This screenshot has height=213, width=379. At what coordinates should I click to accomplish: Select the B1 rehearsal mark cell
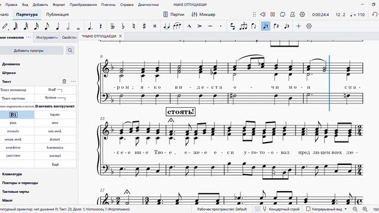[x=13, y=115]
